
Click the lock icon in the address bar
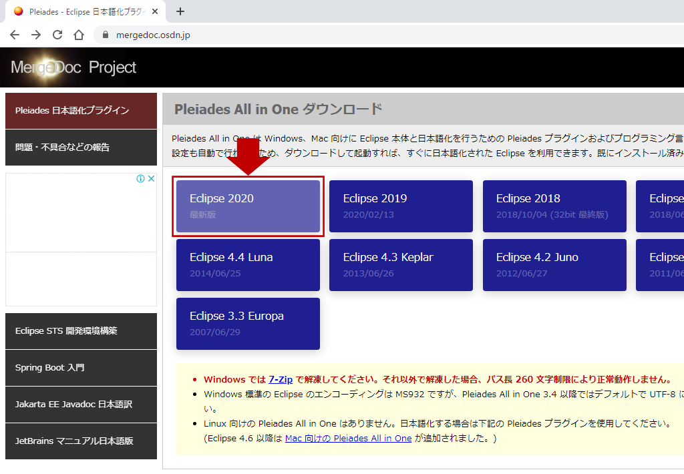[105, 35]
